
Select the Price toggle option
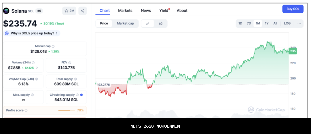tap(104, 23)
